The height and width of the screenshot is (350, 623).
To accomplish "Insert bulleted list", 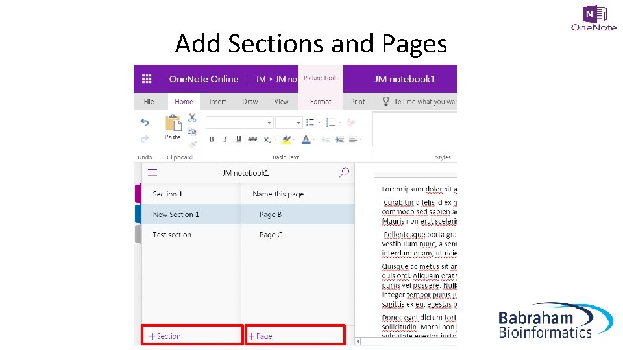I will pos(310,122).
